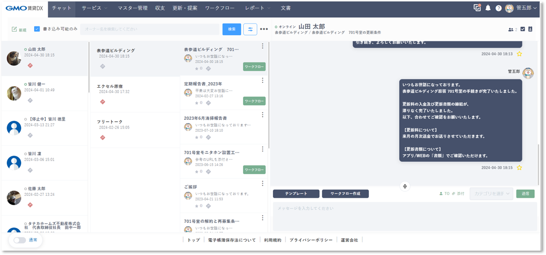Open the カテゴリを選択 dropdown
This screenshot has height=255, width=546.
491,194
